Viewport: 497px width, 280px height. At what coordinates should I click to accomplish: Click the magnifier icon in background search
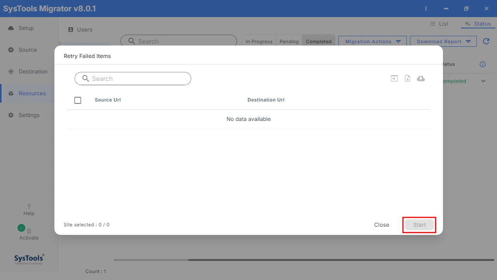(x=131, y=41)
